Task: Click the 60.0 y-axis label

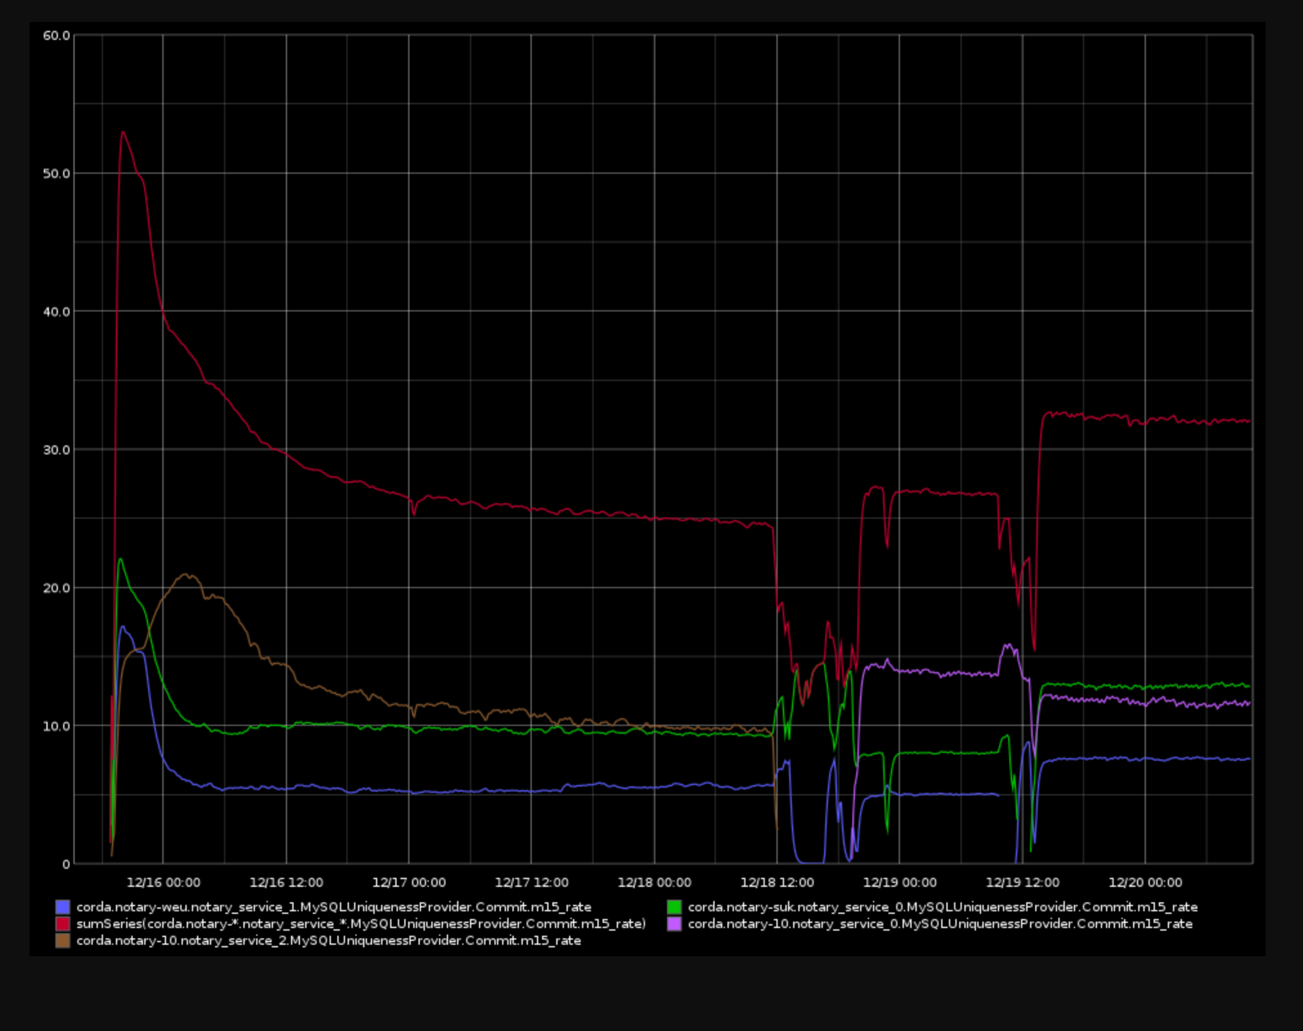Action: click(56, 35)
